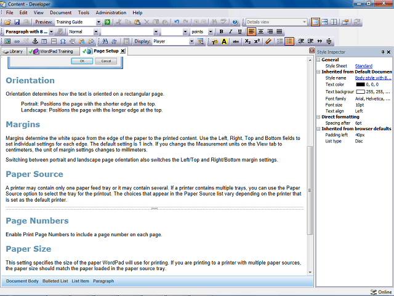Select List Item in the breadcrumb bar

(x=80, y=281)
